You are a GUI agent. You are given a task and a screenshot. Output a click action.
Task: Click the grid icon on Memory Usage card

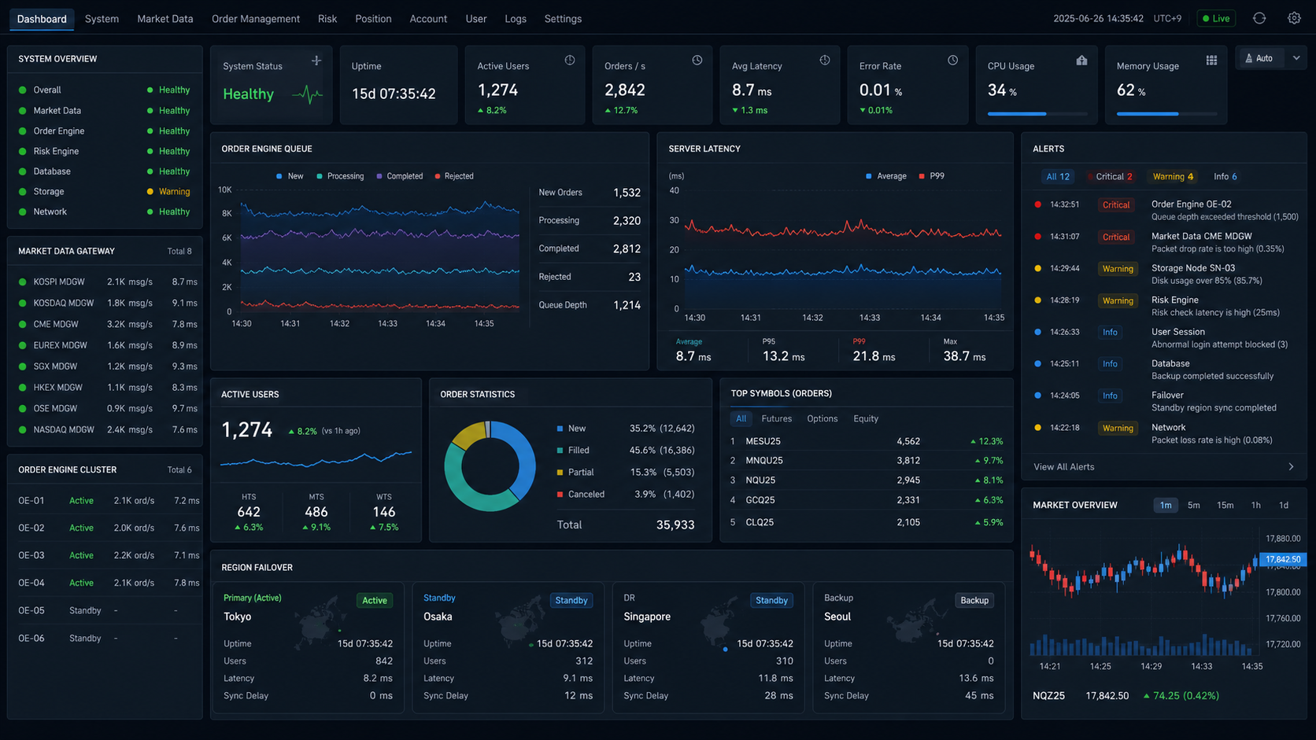click(1211, 61)
